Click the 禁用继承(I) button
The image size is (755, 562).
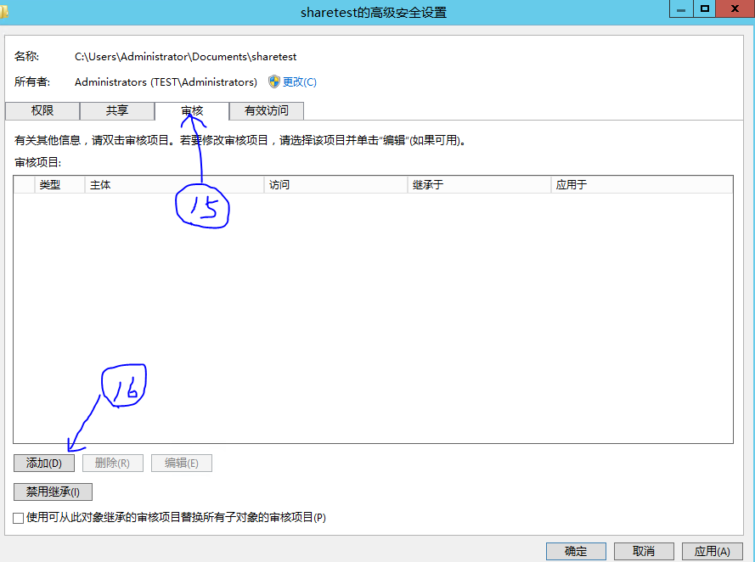(52, 492)
